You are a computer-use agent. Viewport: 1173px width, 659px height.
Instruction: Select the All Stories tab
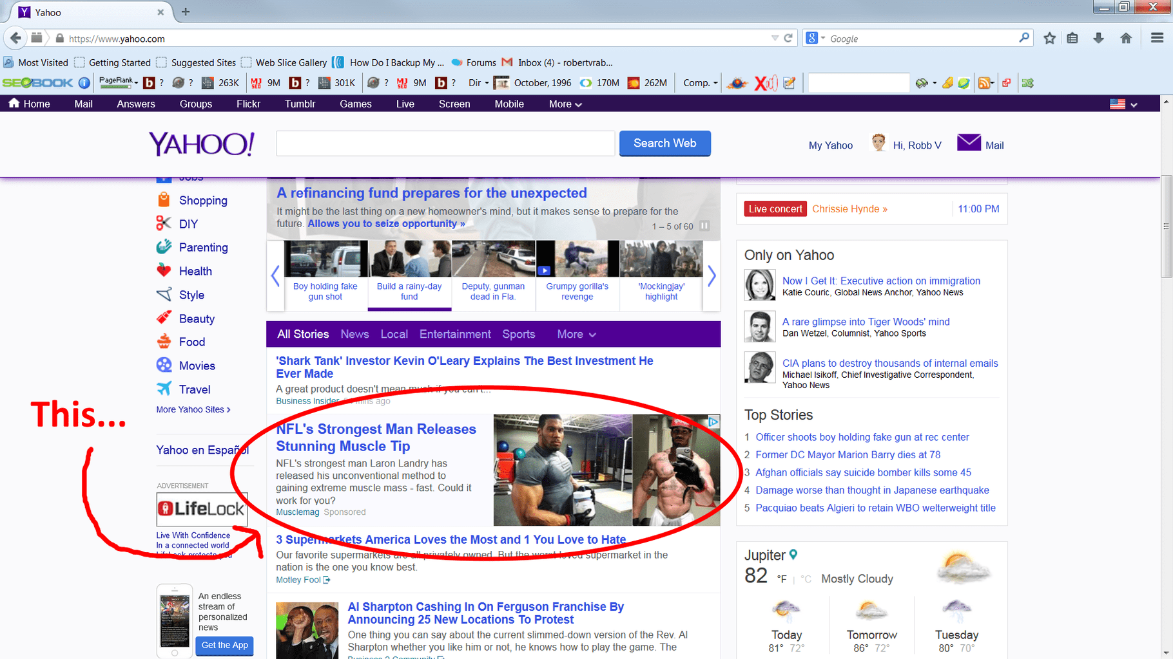click(303, 334)
